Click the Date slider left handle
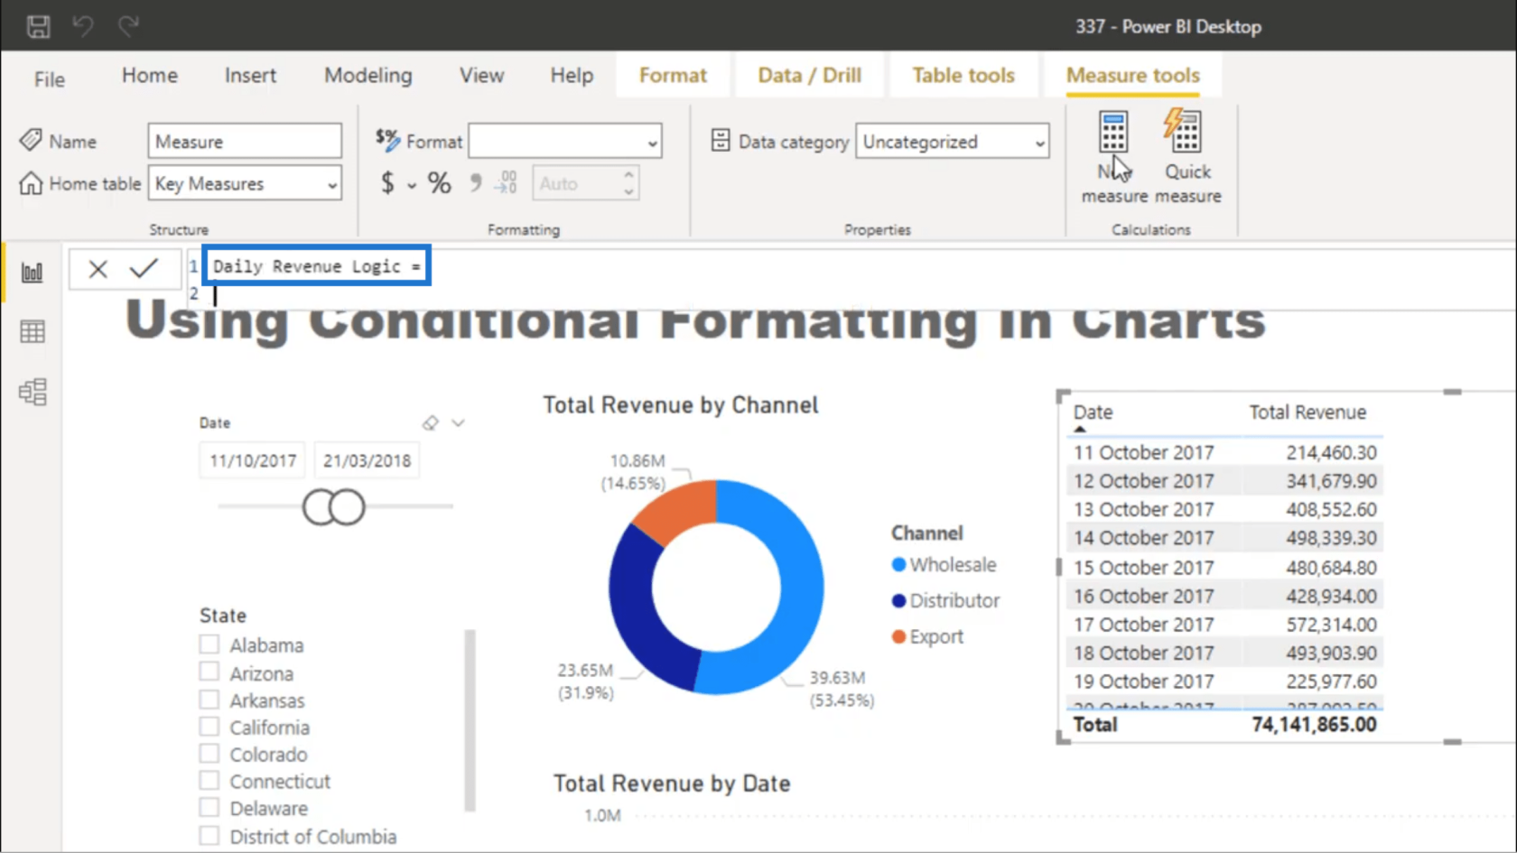The height and width of the screenshot is (853, 1517). point(319,507)
